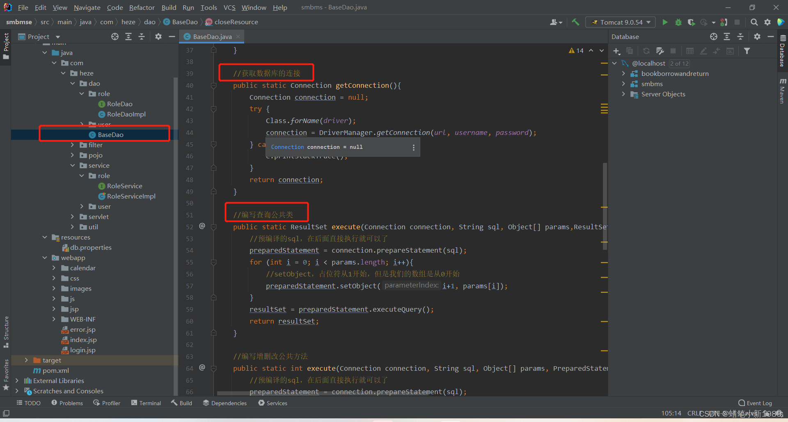Viewport: 788px width, 422px height.
Task: Expand bookborrowandreturn schema
Action: pyautogui.click(x=623, y=73)
